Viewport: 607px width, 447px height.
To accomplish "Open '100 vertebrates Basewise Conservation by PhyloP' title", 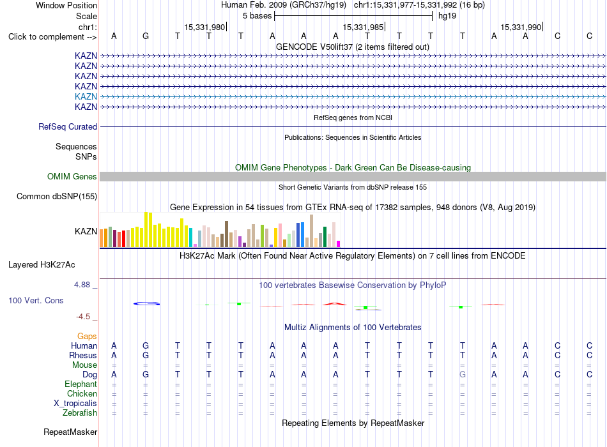I will click(x=353, y=285).
